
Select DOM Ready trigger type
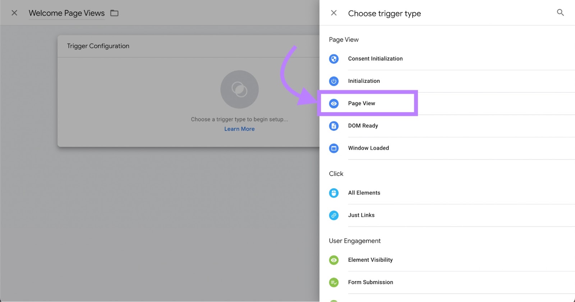[363, 126]
